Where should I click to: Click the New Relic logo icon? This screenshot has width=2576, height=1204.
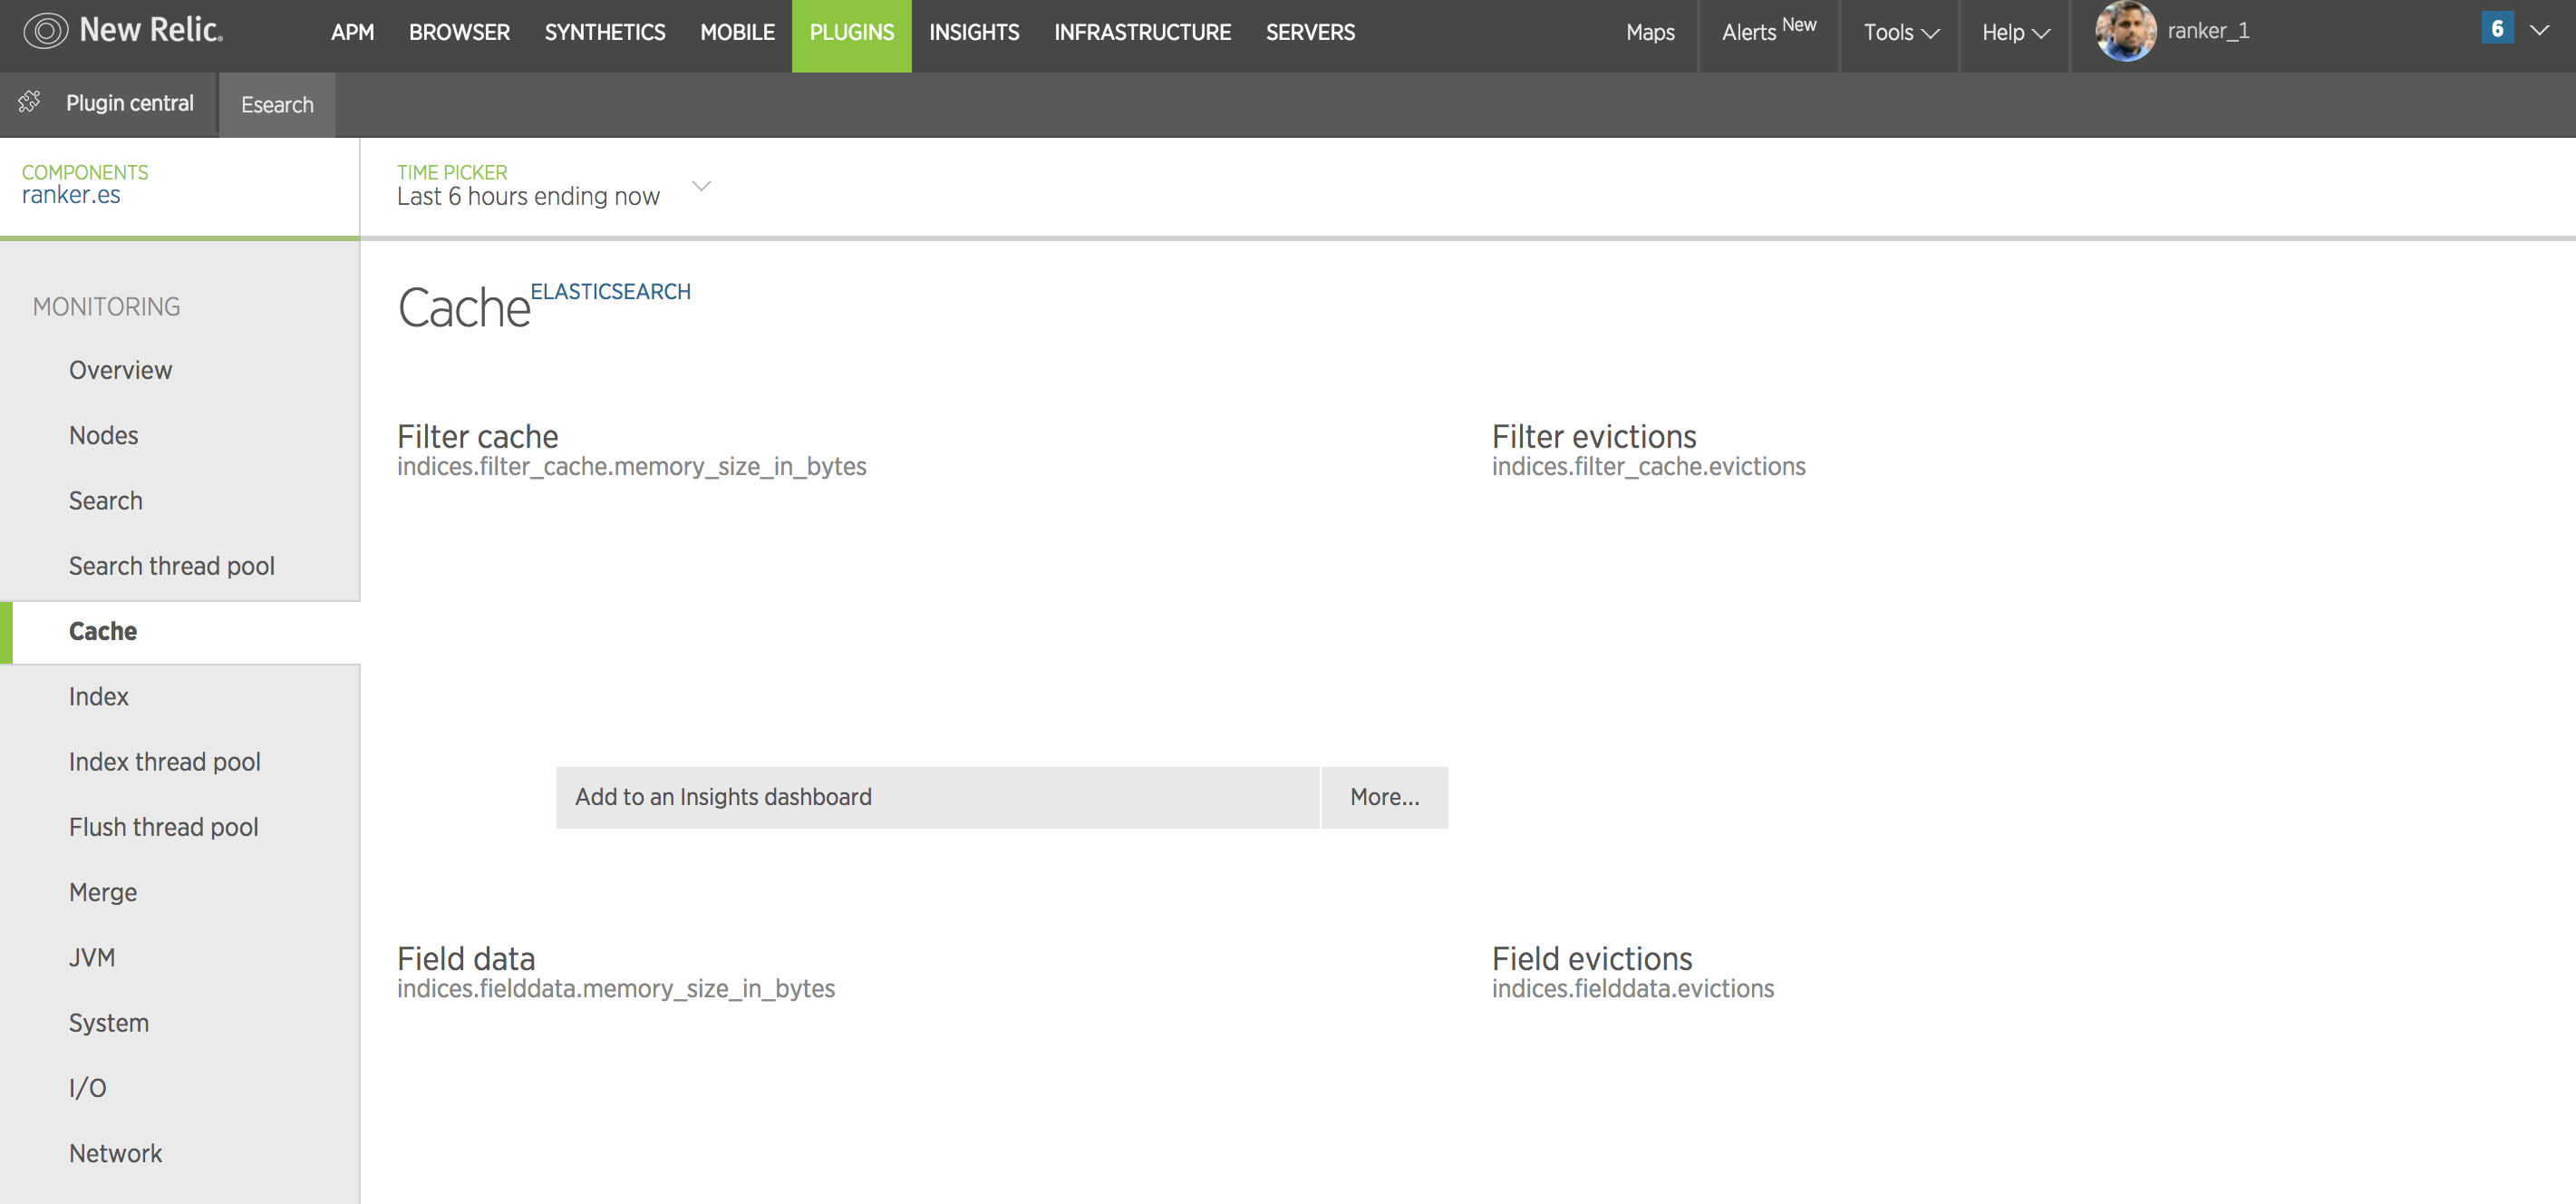click(46, 31)
